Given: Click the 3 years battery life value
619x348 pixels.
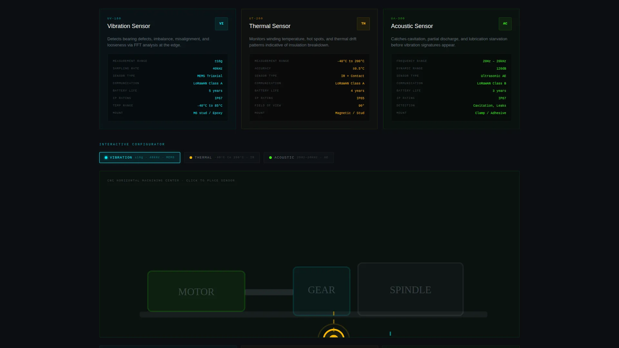Looking at the screenshot, I should point(499,91).
